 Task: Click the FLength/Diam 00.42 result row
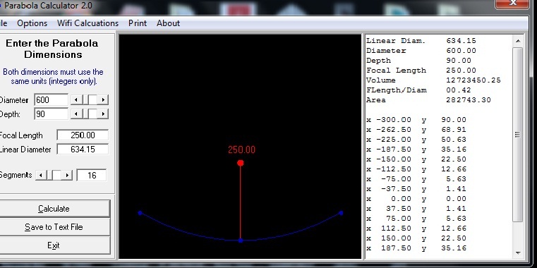click(419, 90)
